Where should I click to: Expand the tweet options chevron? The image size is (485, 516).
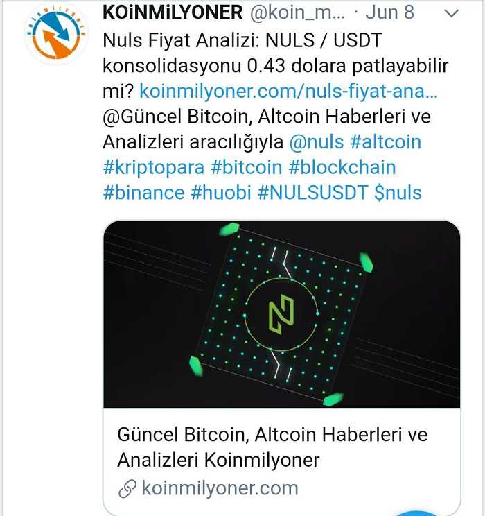pos(451,13)
